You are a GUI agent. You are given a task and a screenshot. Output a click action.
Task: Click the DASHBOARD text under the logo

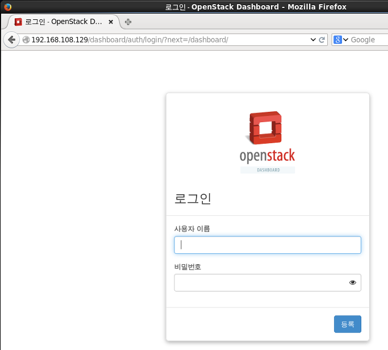coord(268,170)
